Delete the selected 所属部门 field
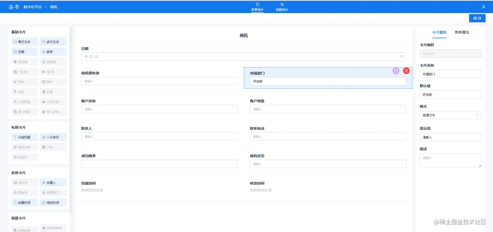 406,71
